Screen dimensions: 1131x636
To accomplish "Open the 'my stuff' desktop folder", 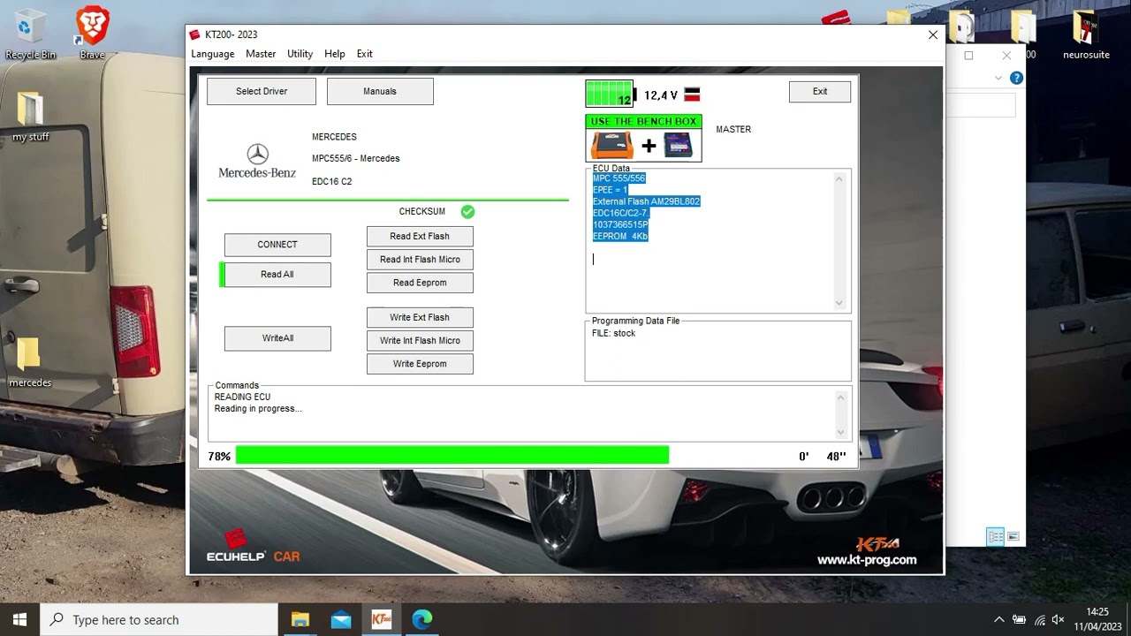I will click(x=30, y=117).
